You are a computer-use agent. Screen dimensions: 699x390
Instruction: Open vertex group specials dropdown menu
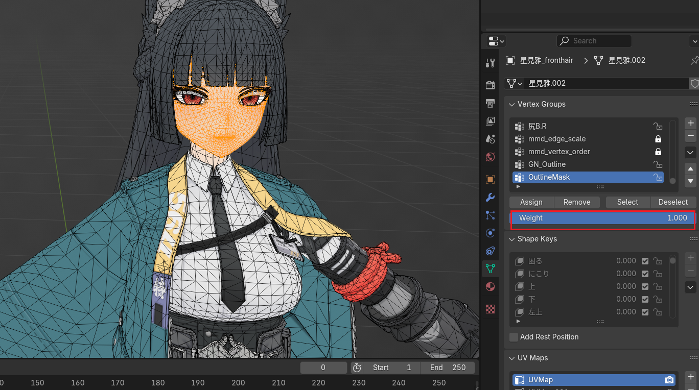coord(690,152)
